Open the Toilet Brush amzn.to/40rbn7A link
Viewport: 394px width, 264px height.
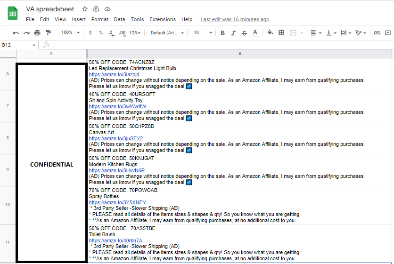[x=115, y=240]
